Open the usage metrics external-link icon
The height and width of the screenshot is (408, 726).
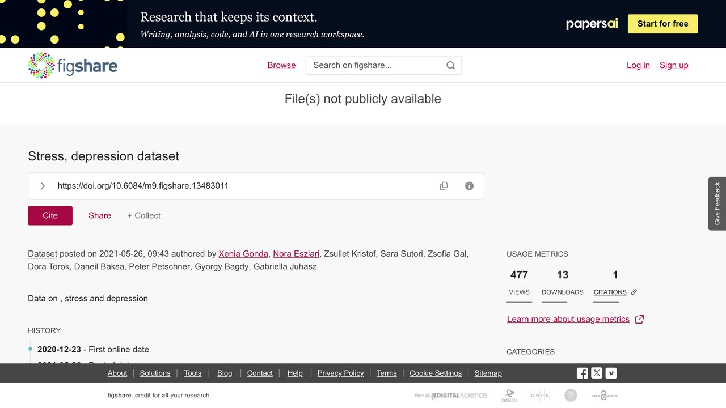(x=639, y=319)
